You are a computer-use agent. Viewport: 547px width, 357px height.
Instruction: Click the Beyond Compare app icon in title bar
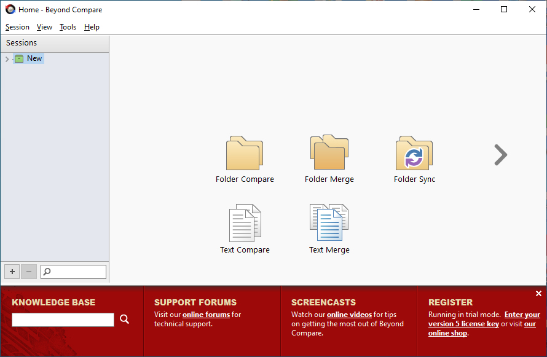tap(10, 9)
